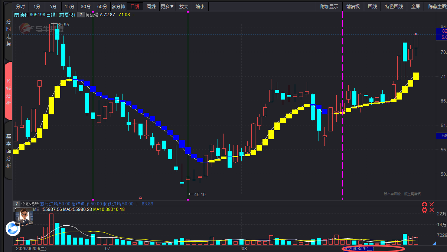
Task: Toggle 全屏 fullscreen mode
Action: coord(415,6)
